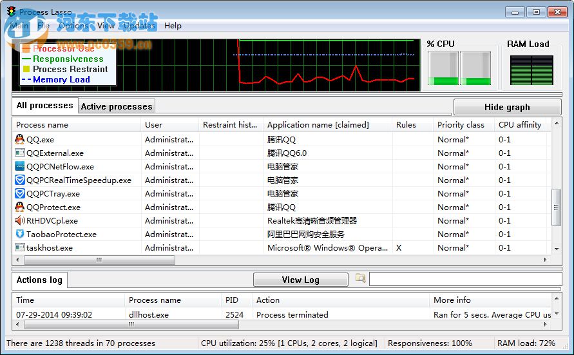Open the File menu
The width and height of the screenshot is (574, 355).
(x=44, y=26)
